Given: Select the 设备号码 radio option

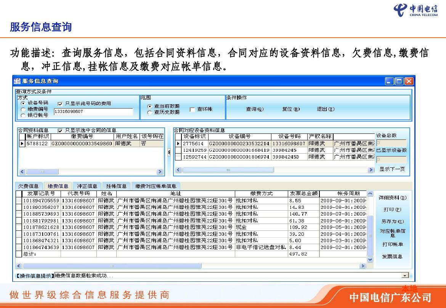Looking at the screenshot, I should (x=24, y=103).
